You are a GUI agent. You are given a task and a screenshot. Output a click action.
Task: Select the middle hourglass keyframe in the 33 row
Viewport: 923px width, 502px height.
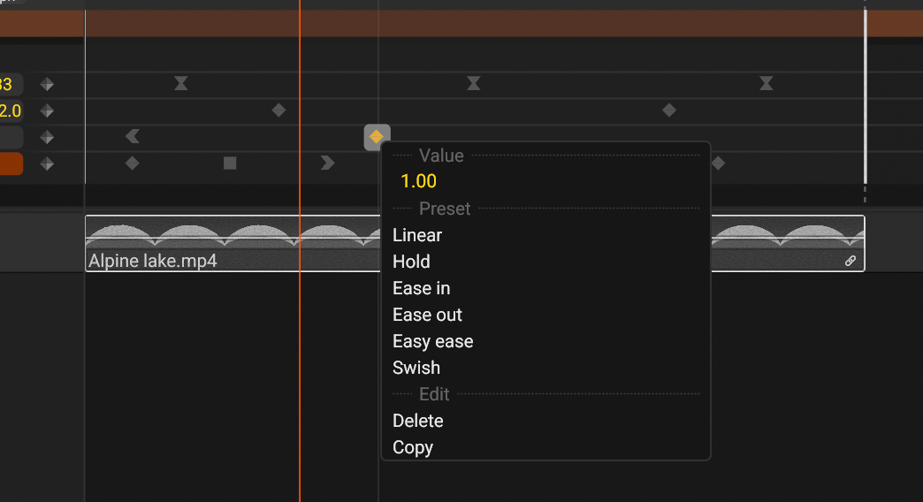click(473, 84)
